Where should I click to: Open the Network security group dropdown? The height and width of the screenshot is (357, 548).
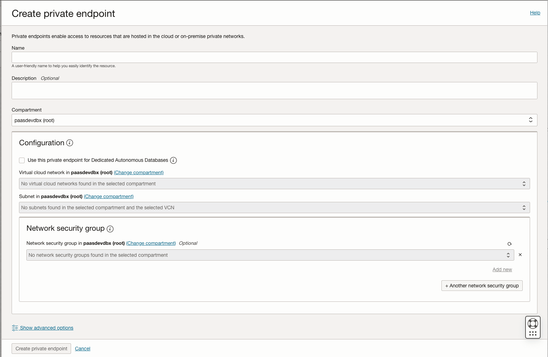tap(270, 255)
